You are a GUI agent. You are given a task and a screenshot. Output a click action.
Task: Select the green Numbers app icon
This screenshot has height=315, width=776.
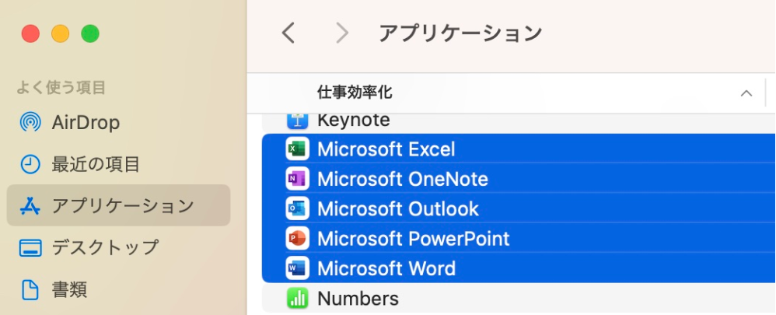tap(297, 299)
